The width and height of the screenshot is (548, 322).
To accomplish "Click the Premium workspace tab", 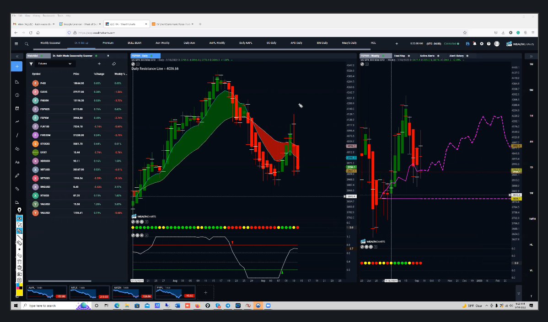I will [108, 43].
